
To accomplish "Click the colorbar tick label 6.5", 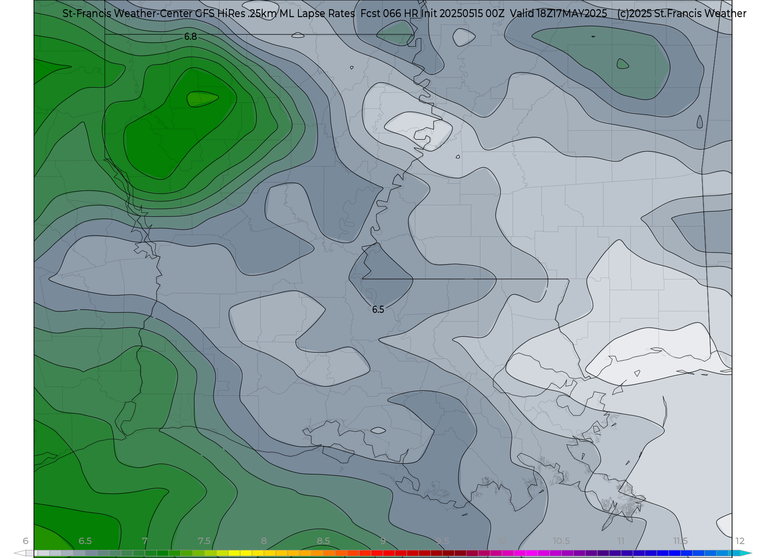I will 85,541.
